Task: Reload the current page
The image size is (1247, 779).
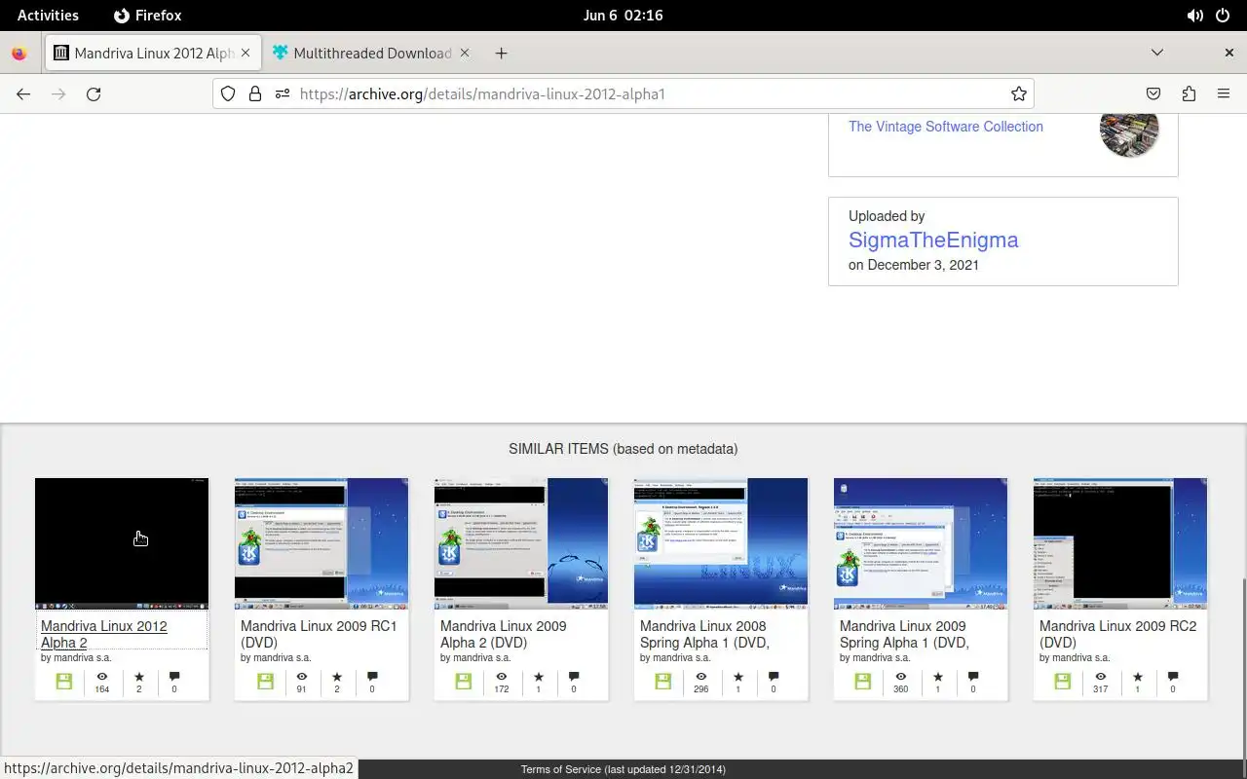Action: point(94,93)
